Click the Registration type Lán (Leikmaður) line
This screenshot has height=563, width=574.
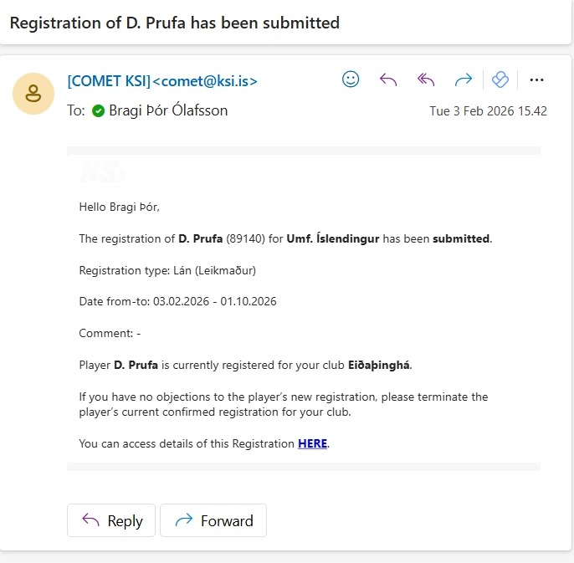pos(167,270)
